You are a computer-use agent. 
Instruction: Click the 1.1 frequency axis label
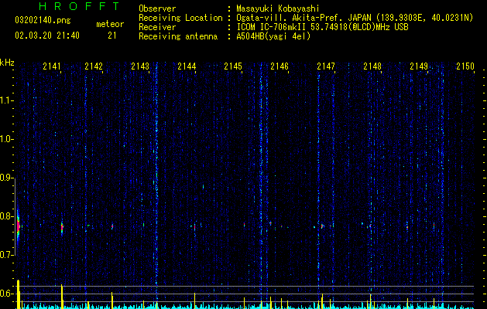(x=5, y=100)
